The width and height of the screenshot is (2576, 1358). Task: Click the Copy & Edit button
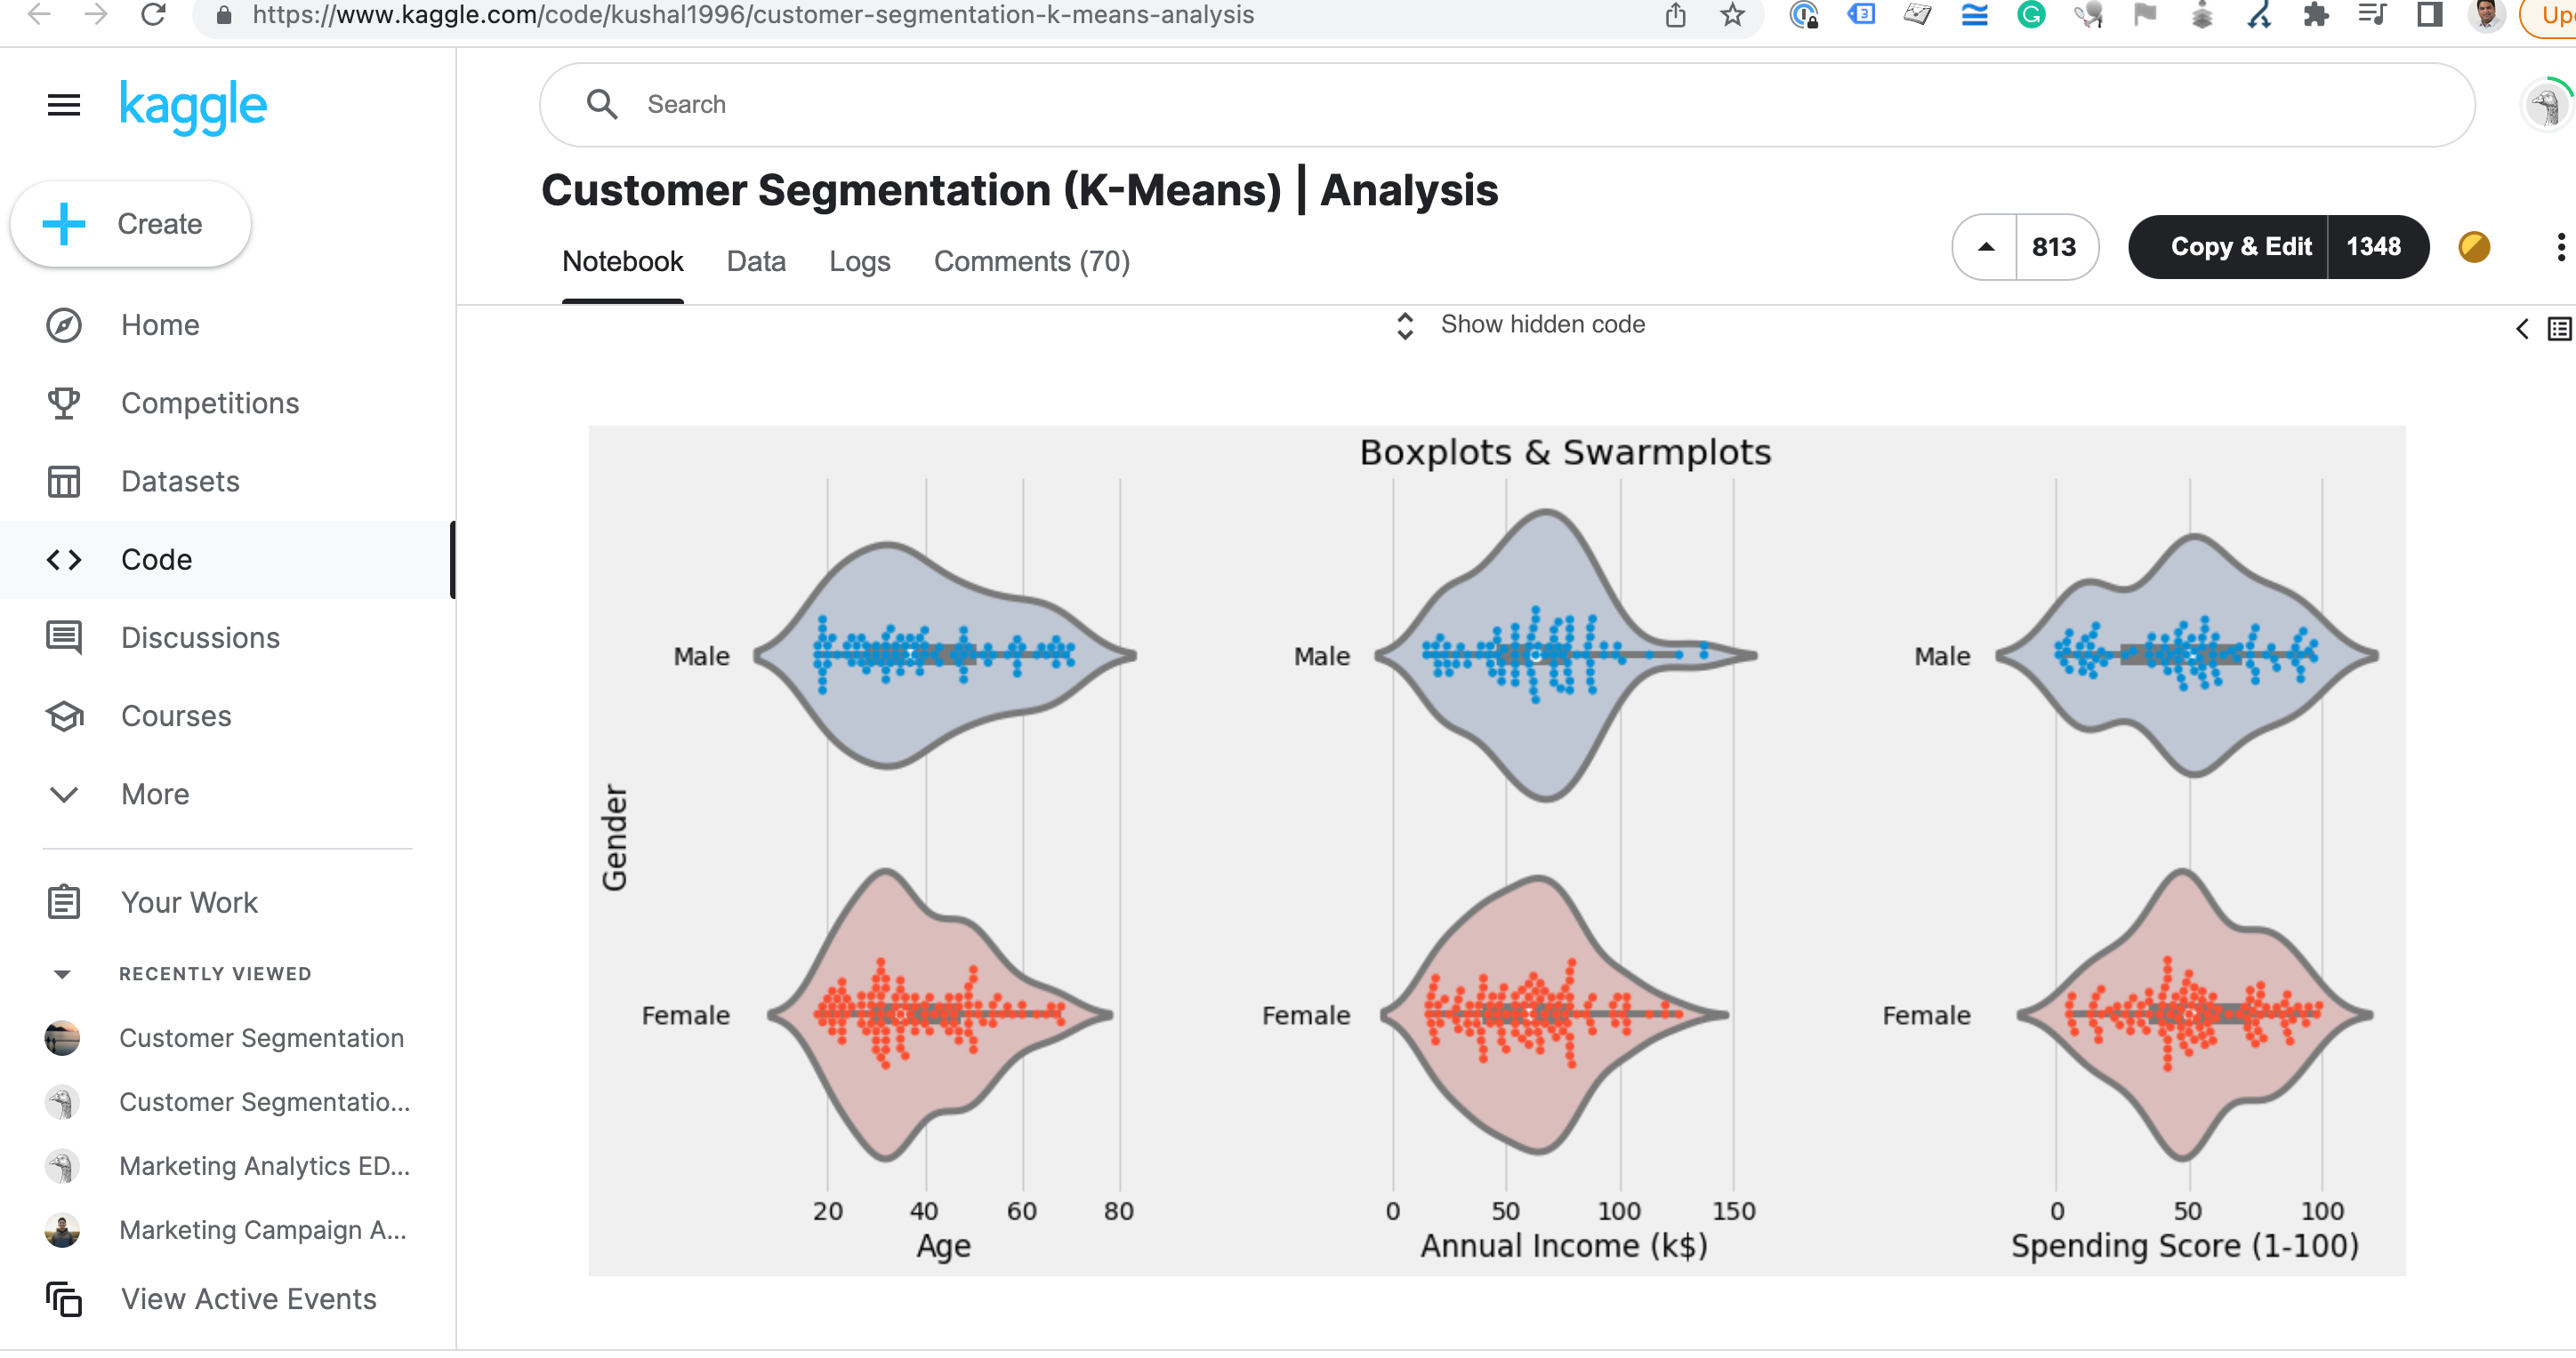click(x=2241, y=247)
